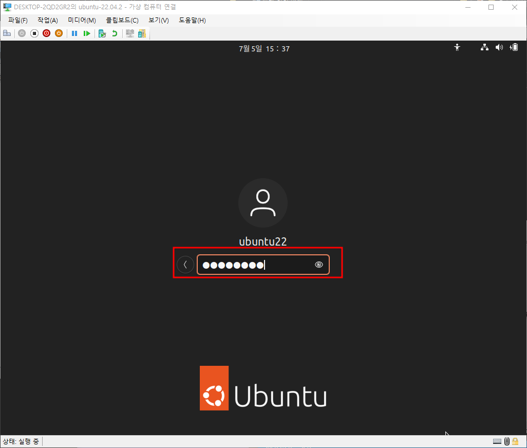The image size is (527, 448).
Task: Maximize the virtual machine connection window
Action: 491,7
